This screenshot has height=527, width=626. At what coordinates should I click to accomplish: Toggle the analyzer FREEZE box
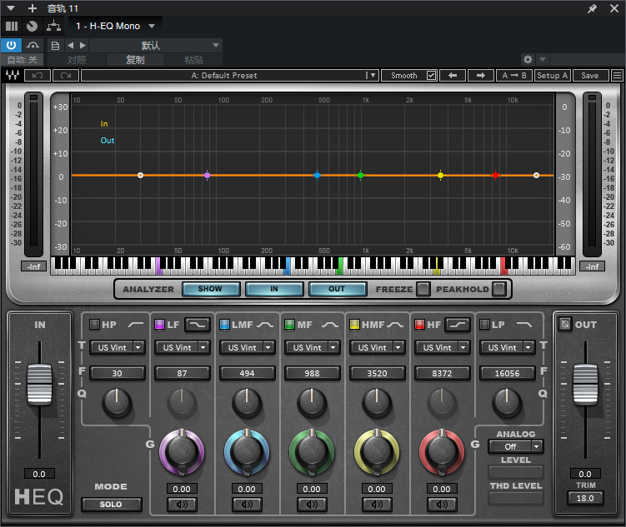click(423, 289)
